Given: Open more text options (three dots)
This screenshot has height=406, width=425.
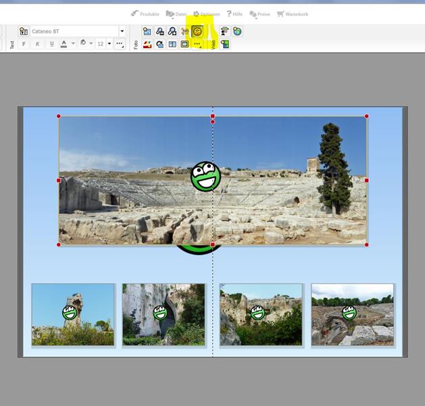Looking at the screenshot, I should 120,44.
